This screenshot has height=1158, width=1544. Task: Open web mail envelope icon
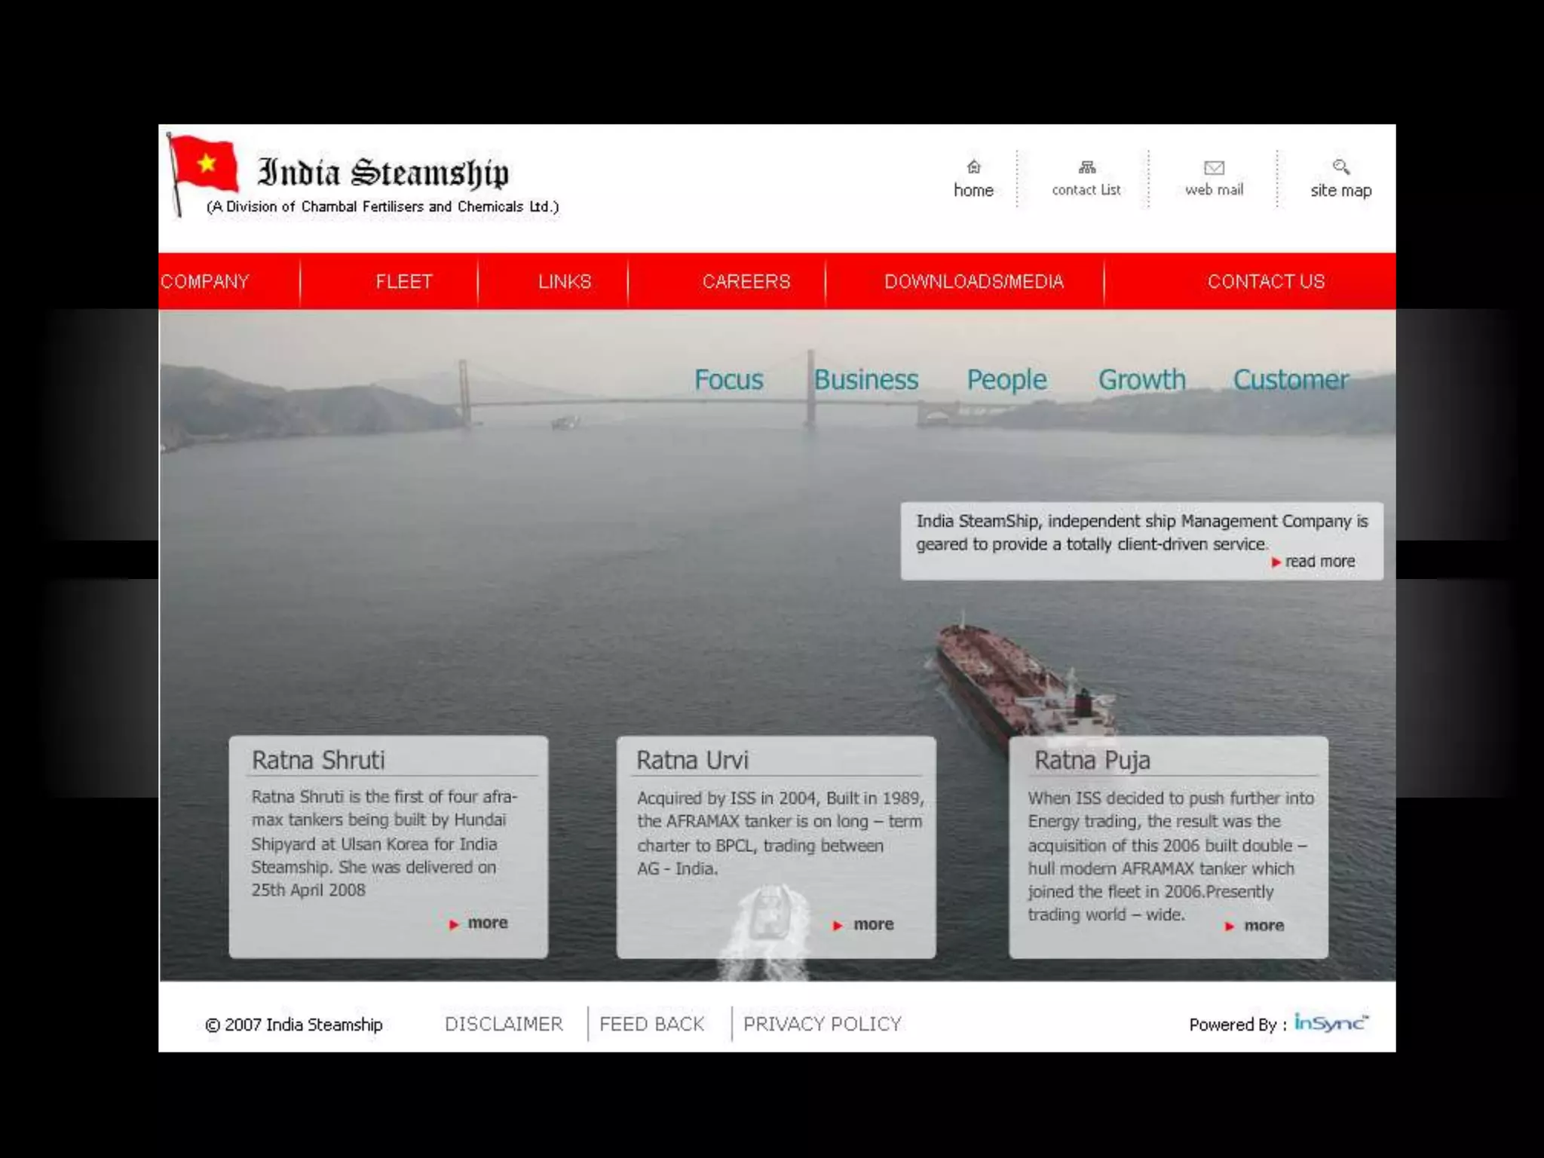(1214, 167)
